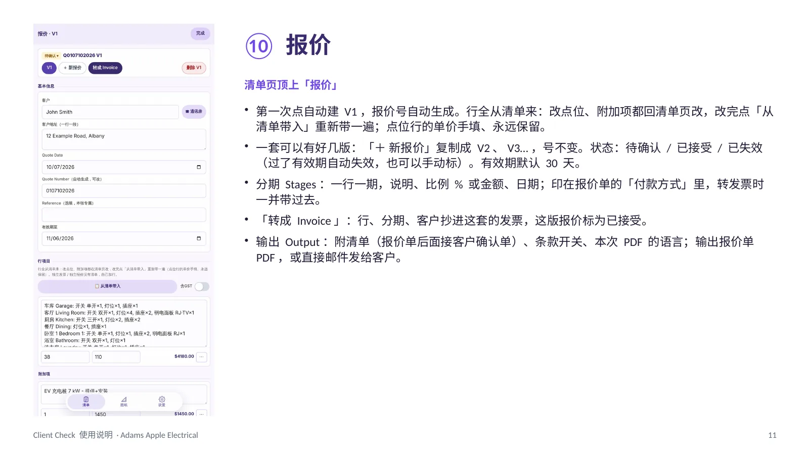809x455 pixels.
Task: Toggle the 含GST switch
Action: (x=202, y=286)
